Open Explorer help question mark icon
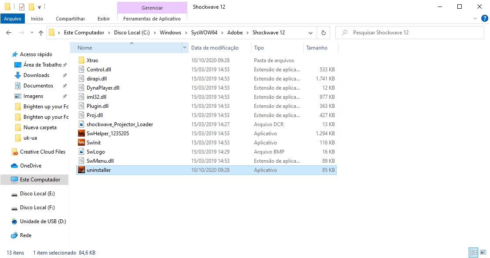 coord(484,19)
